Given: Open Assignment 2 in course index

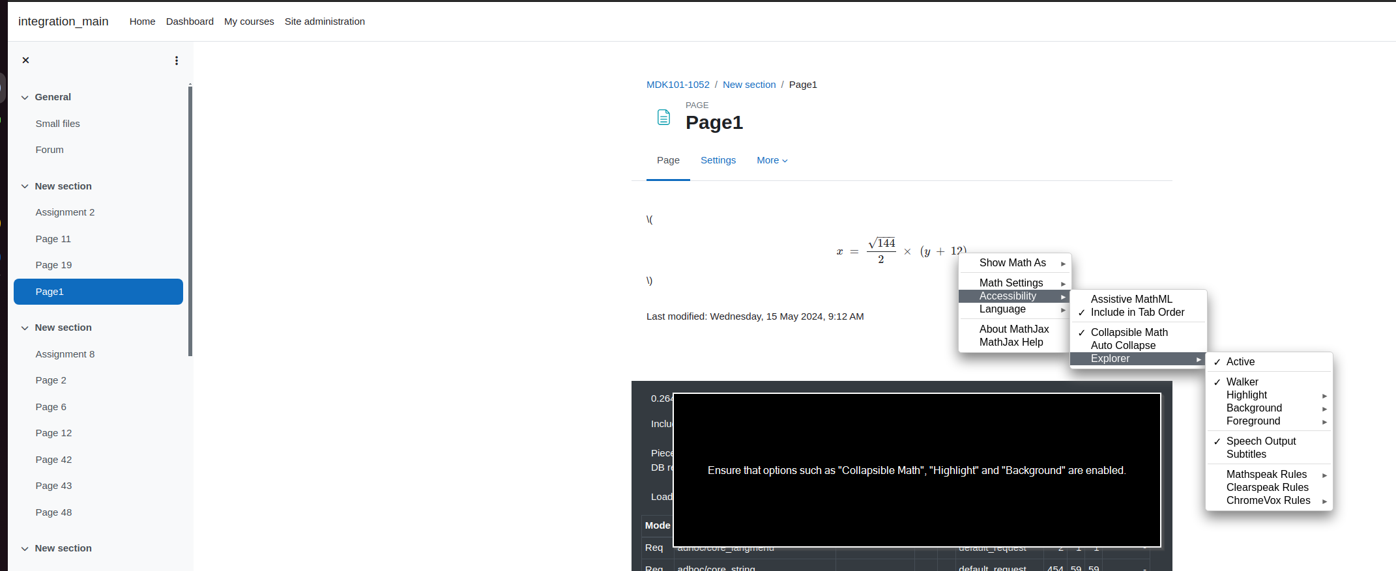Looking at the screenshot, I should 65,212.
